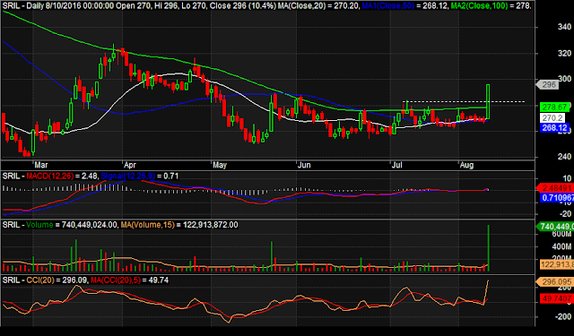The image size is (574, 336).
Task: Click the white dashed resistance line
Action: (x=464, y=101)
